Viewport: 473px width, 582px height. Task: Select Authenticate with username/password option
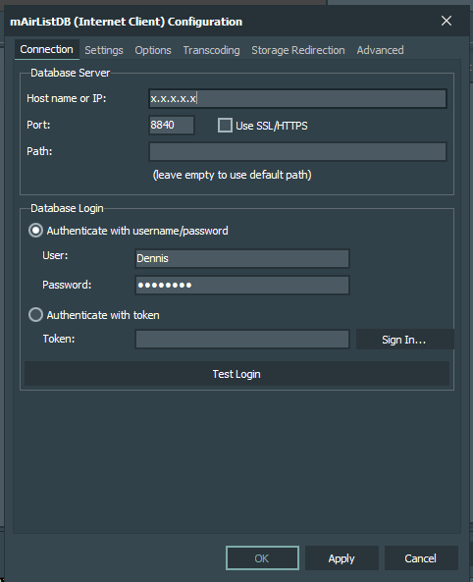[x=35, y=231]
